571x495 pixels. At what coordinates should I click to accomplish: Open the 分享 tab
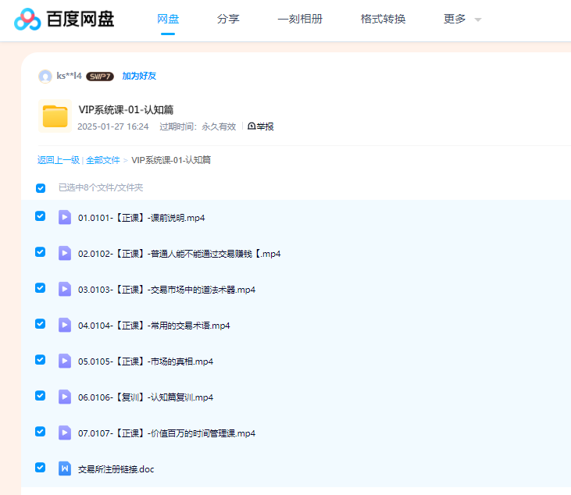[228, 19]
